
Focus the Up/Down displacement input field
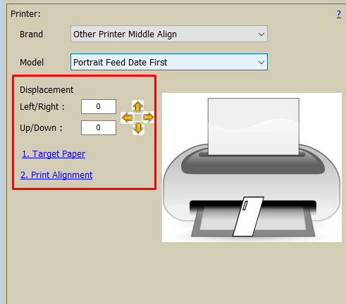point(99,128)
